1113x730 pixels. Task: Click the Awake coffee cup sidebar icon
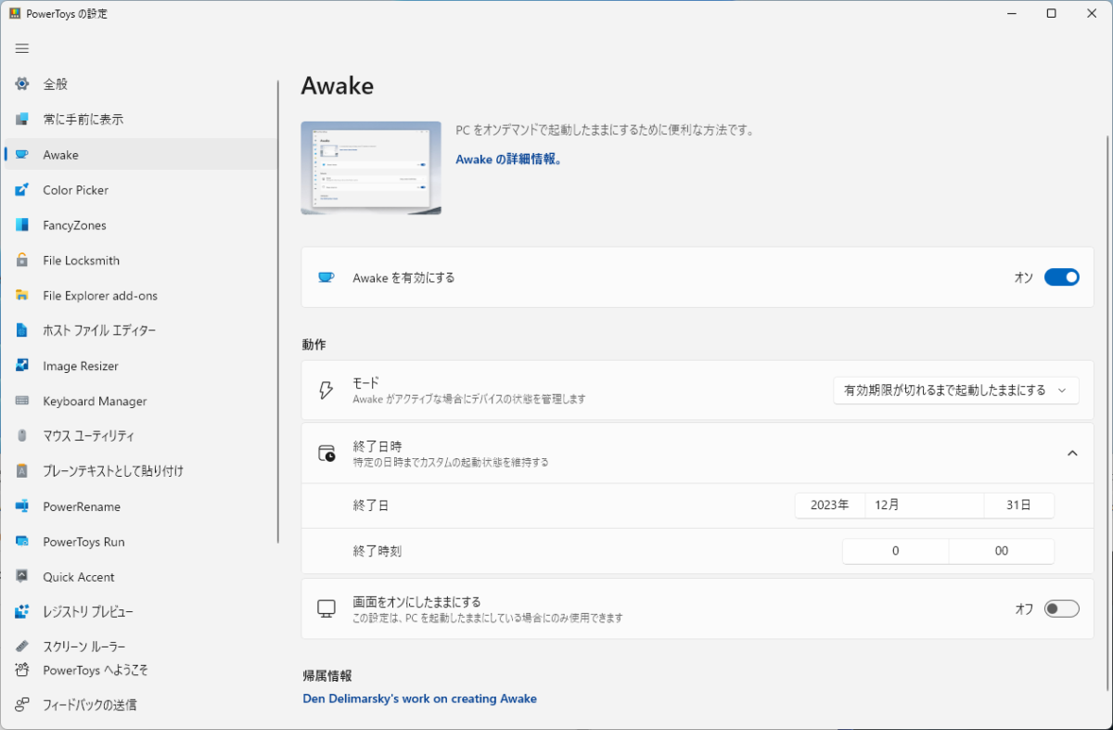click(22, 155)
